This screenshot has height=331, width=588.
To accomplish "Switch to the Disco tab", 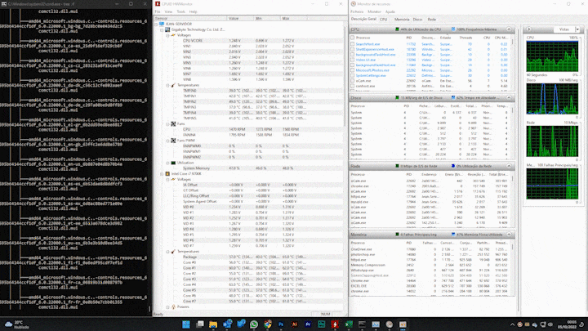I will coord(417,19).
